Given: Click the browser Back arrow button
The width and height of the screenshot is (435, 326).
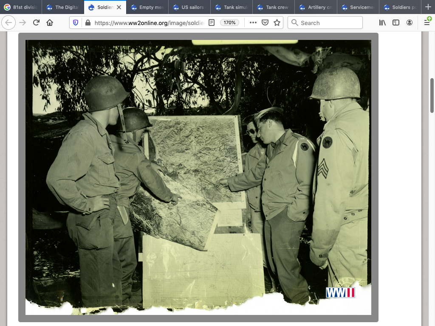Looking at the screenshot, I should [x=9, y=22].
